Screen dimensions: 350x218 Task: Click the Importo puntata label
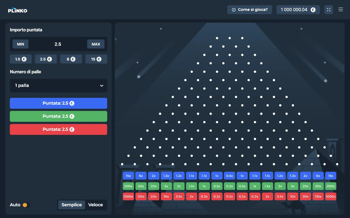pos(26,30)
